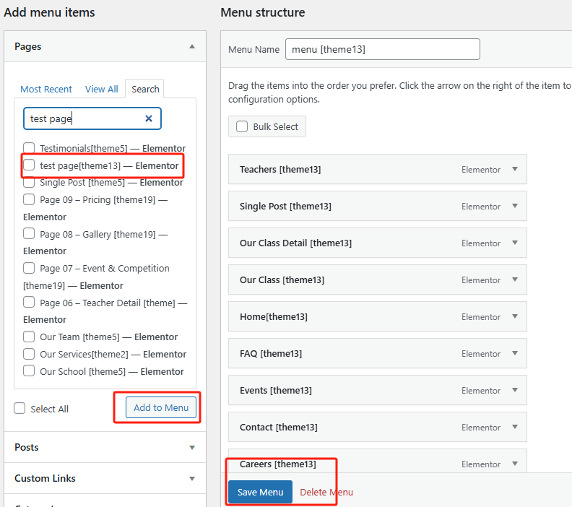Enable the Bulk Select checkbox
The image size is (572, 507).
point(242,126)
